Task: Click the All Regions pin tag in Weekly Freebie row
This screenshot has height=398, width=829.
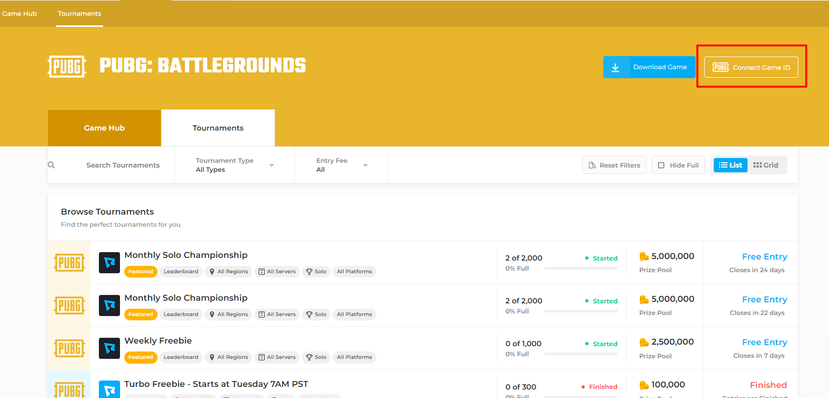Action: tap(229, 357)
